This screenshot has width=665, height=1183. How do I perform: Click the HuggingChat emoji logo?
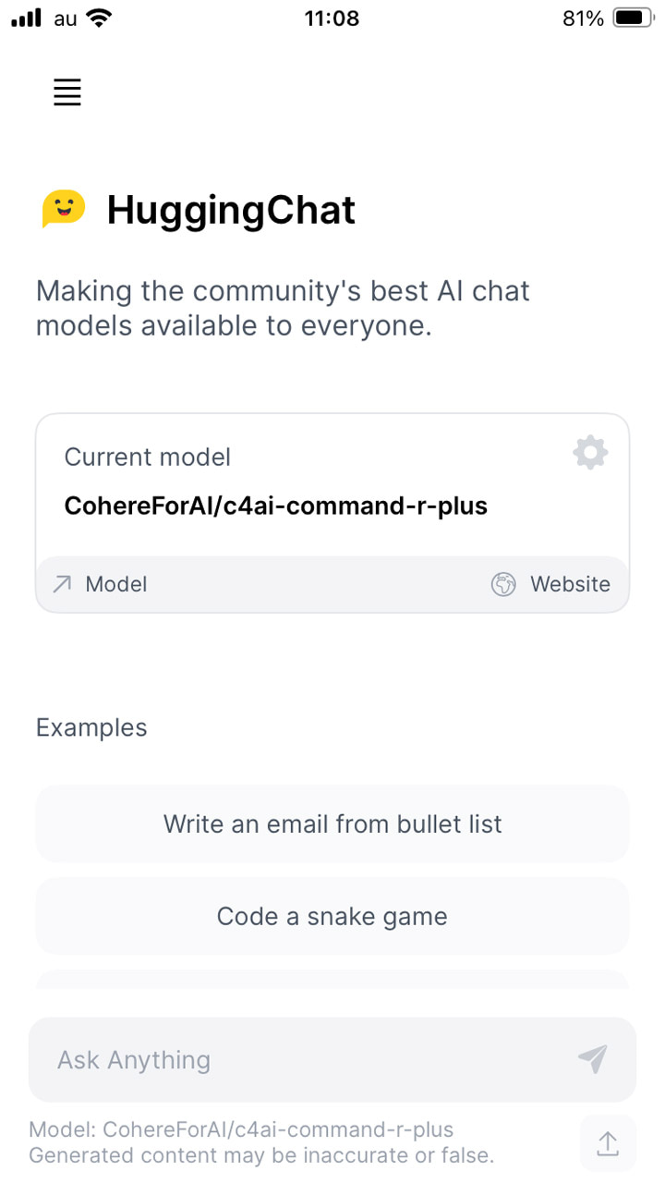click(x=62, y=209)
